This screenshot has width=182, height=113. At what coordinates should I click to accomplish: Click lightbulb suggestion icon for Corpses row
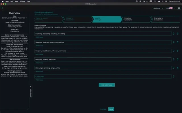(x=174, y=51)
